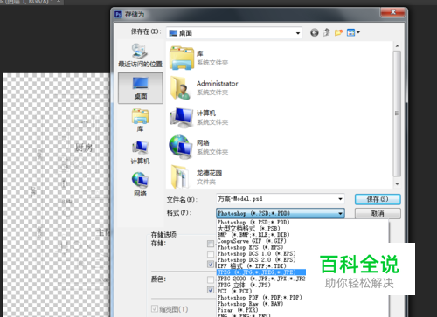Select 计算机 item in the file list
Screen dimensions: 437x317
198,117
